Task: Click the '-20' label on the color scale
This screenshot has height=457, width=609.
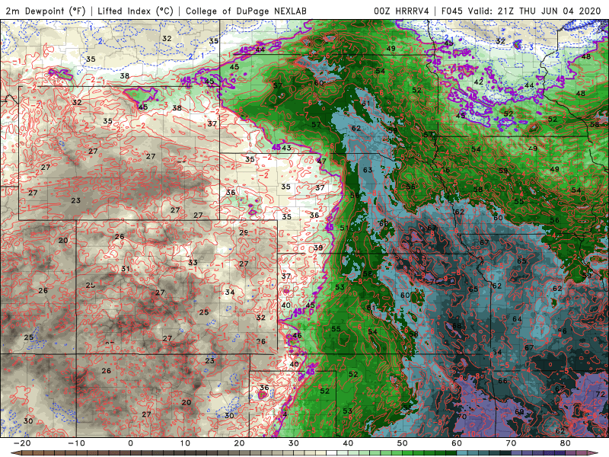Action: click(x=22, y=443)
